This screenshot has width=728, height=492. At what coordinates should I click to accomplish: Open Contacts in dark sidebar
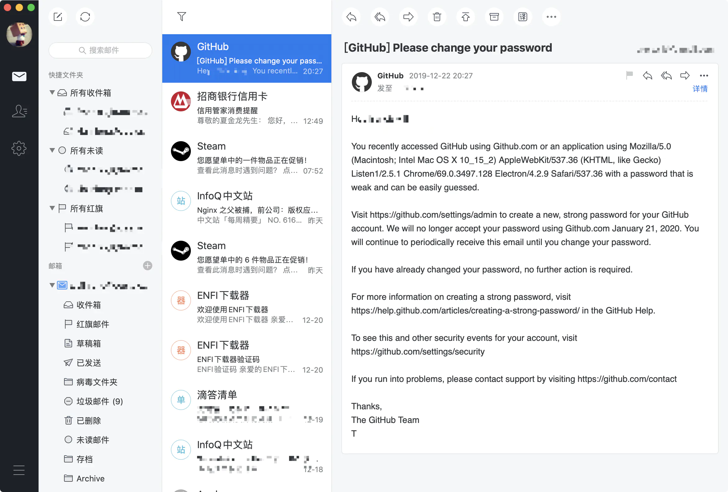[x=19, y=111]
